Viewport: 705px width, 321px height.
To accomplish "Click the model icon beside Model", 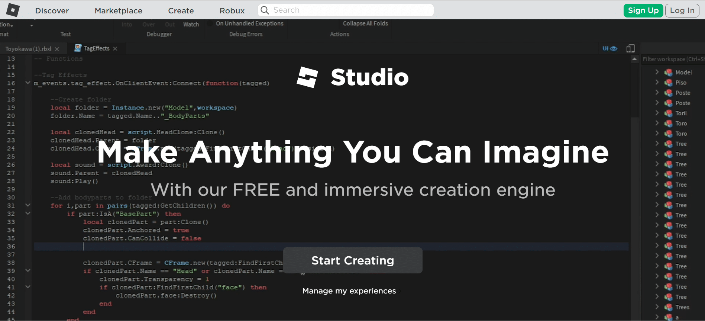I will click(x=668, y=72).
